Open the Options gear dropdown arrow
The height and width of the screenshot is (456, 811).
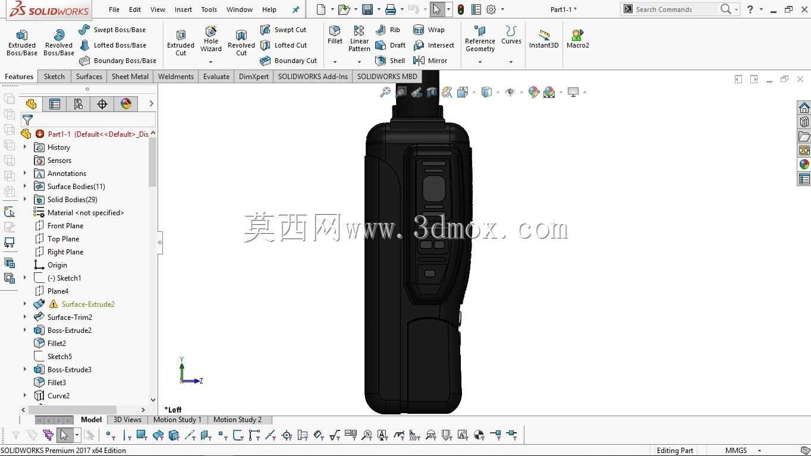(502, 10)
